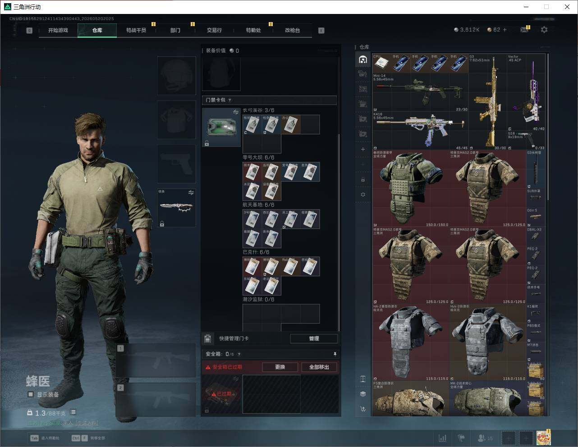Click the locked warehouse slot padlock icon

point(363,179)
